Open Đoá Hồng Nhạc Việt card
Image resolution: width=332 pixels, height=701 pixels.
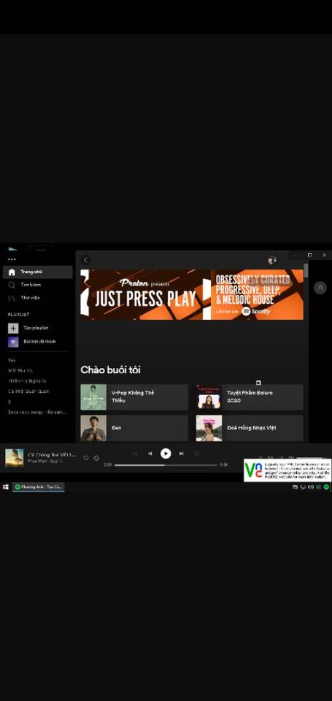[x=250, y=428]
